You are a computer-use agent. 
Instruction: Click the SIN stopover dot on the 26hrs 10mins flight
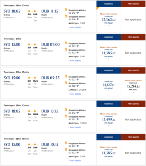29,11
